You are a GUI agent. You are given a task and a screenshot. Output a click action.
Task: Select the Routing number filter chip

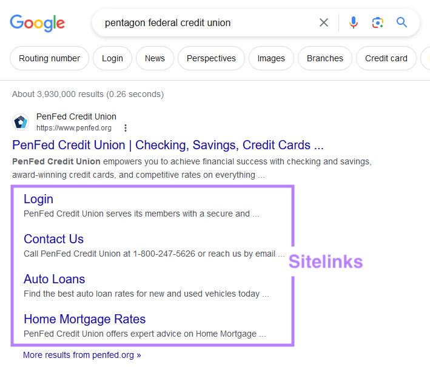click(49, 58)
